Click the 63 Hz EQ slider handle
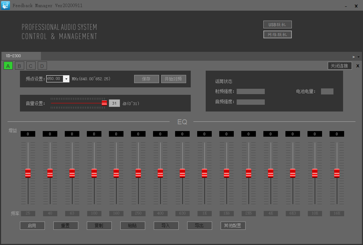Viewport: 363px width, 245px height. tap(72, 173)
